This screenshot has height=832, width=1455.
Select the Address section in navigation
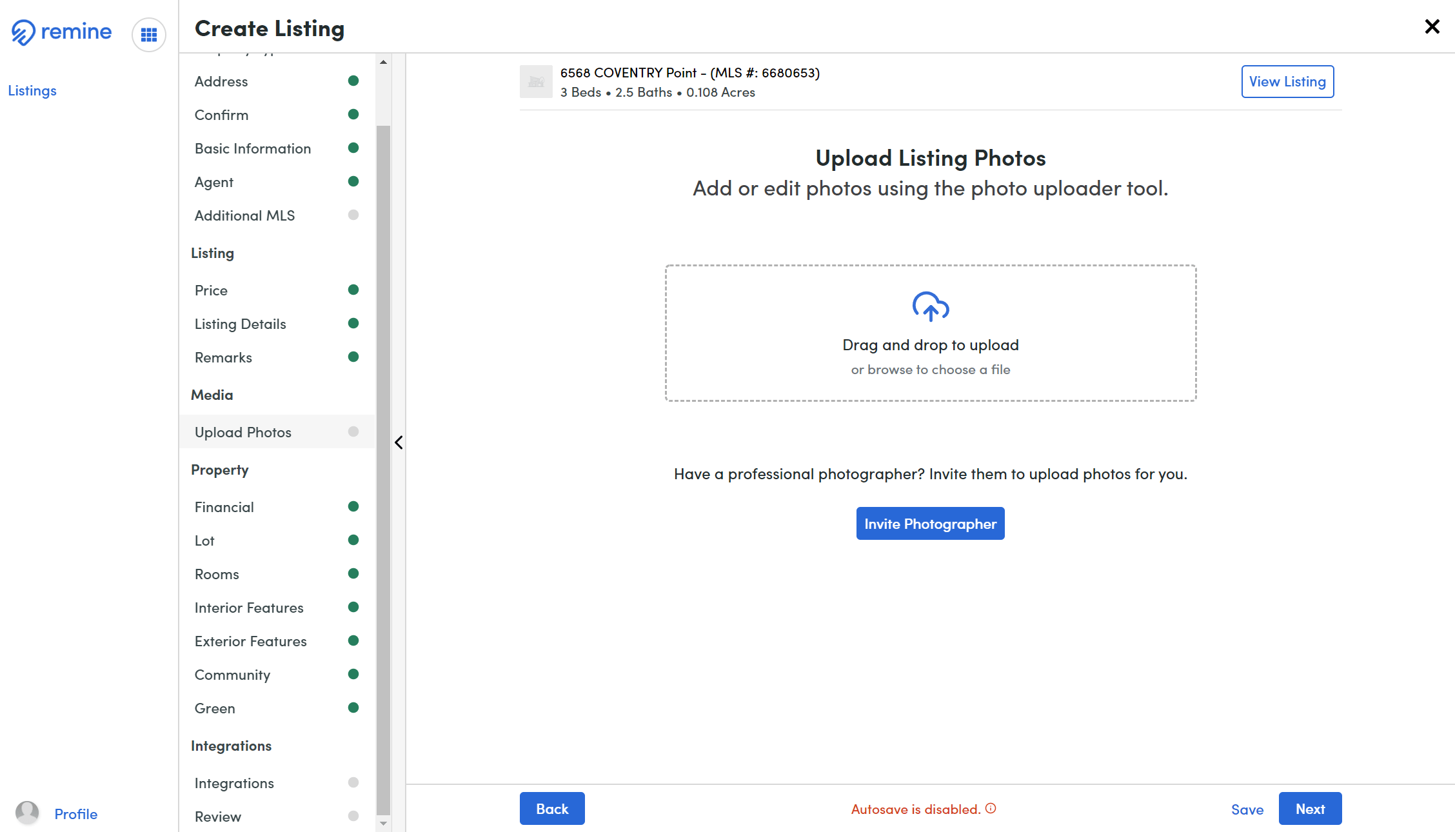(x=221, y=81)
